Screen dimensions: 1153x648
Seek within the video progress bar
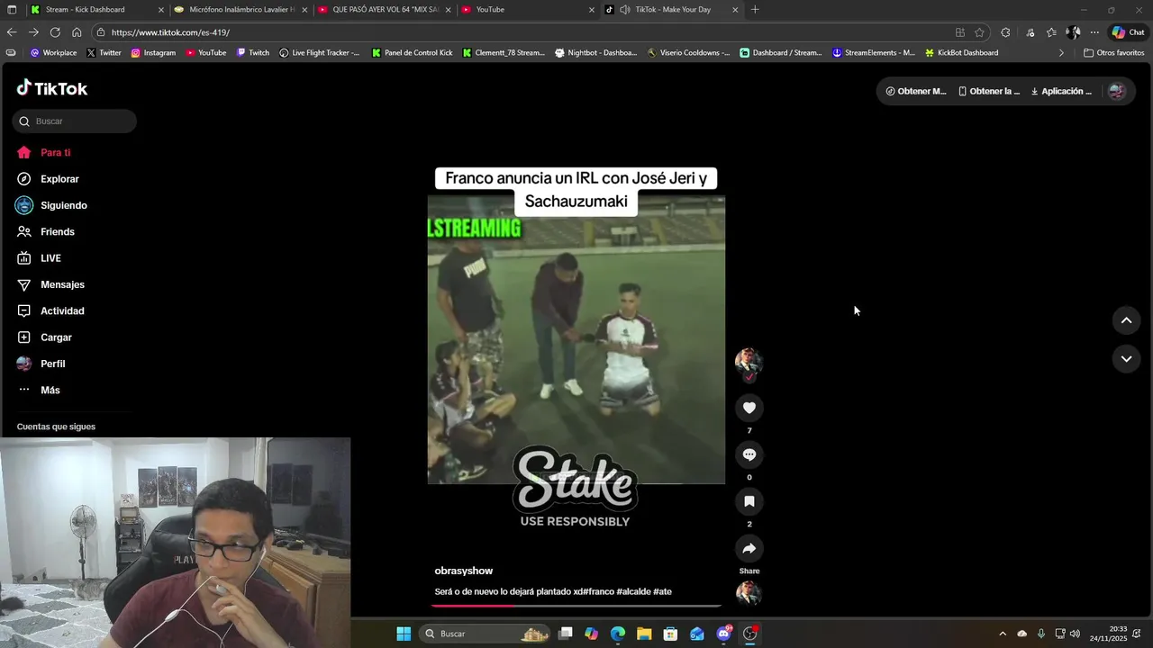click(576, 606)
